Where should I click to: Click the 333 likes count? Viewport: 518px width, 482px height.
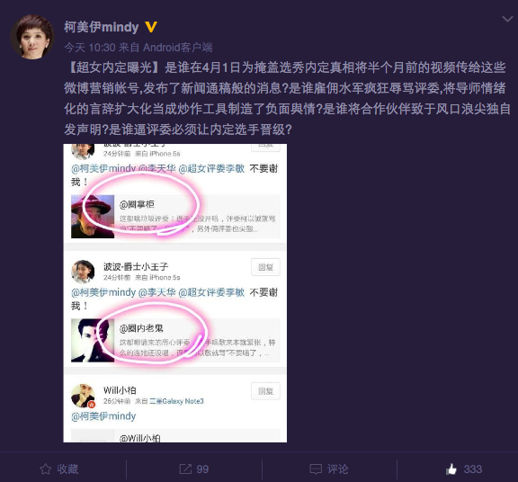[473, 469]
